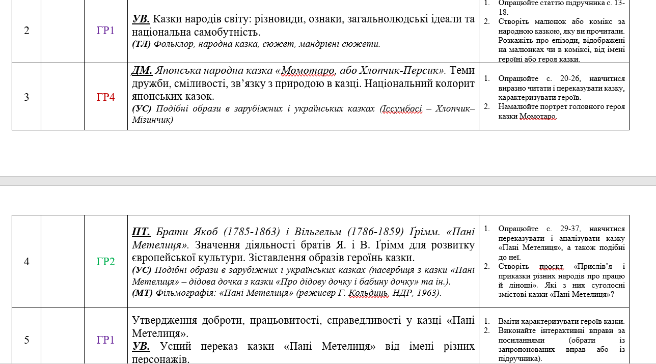This screenshot has height=364, width=656.
Task: Click the row number 4 cell
Action: click(x=26, y=261)
